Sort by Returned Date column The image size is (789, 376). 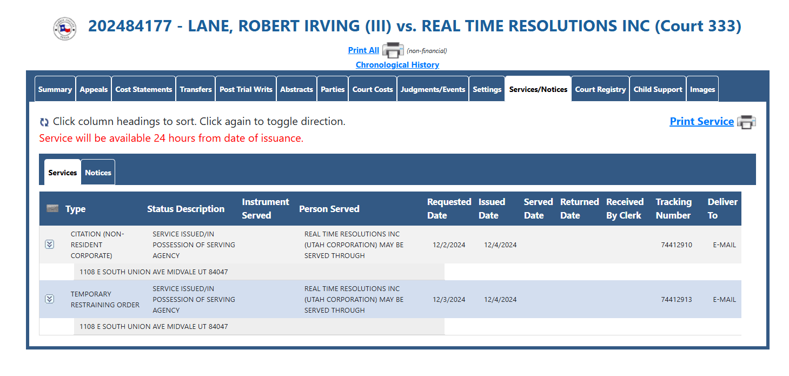coord(580,209)
